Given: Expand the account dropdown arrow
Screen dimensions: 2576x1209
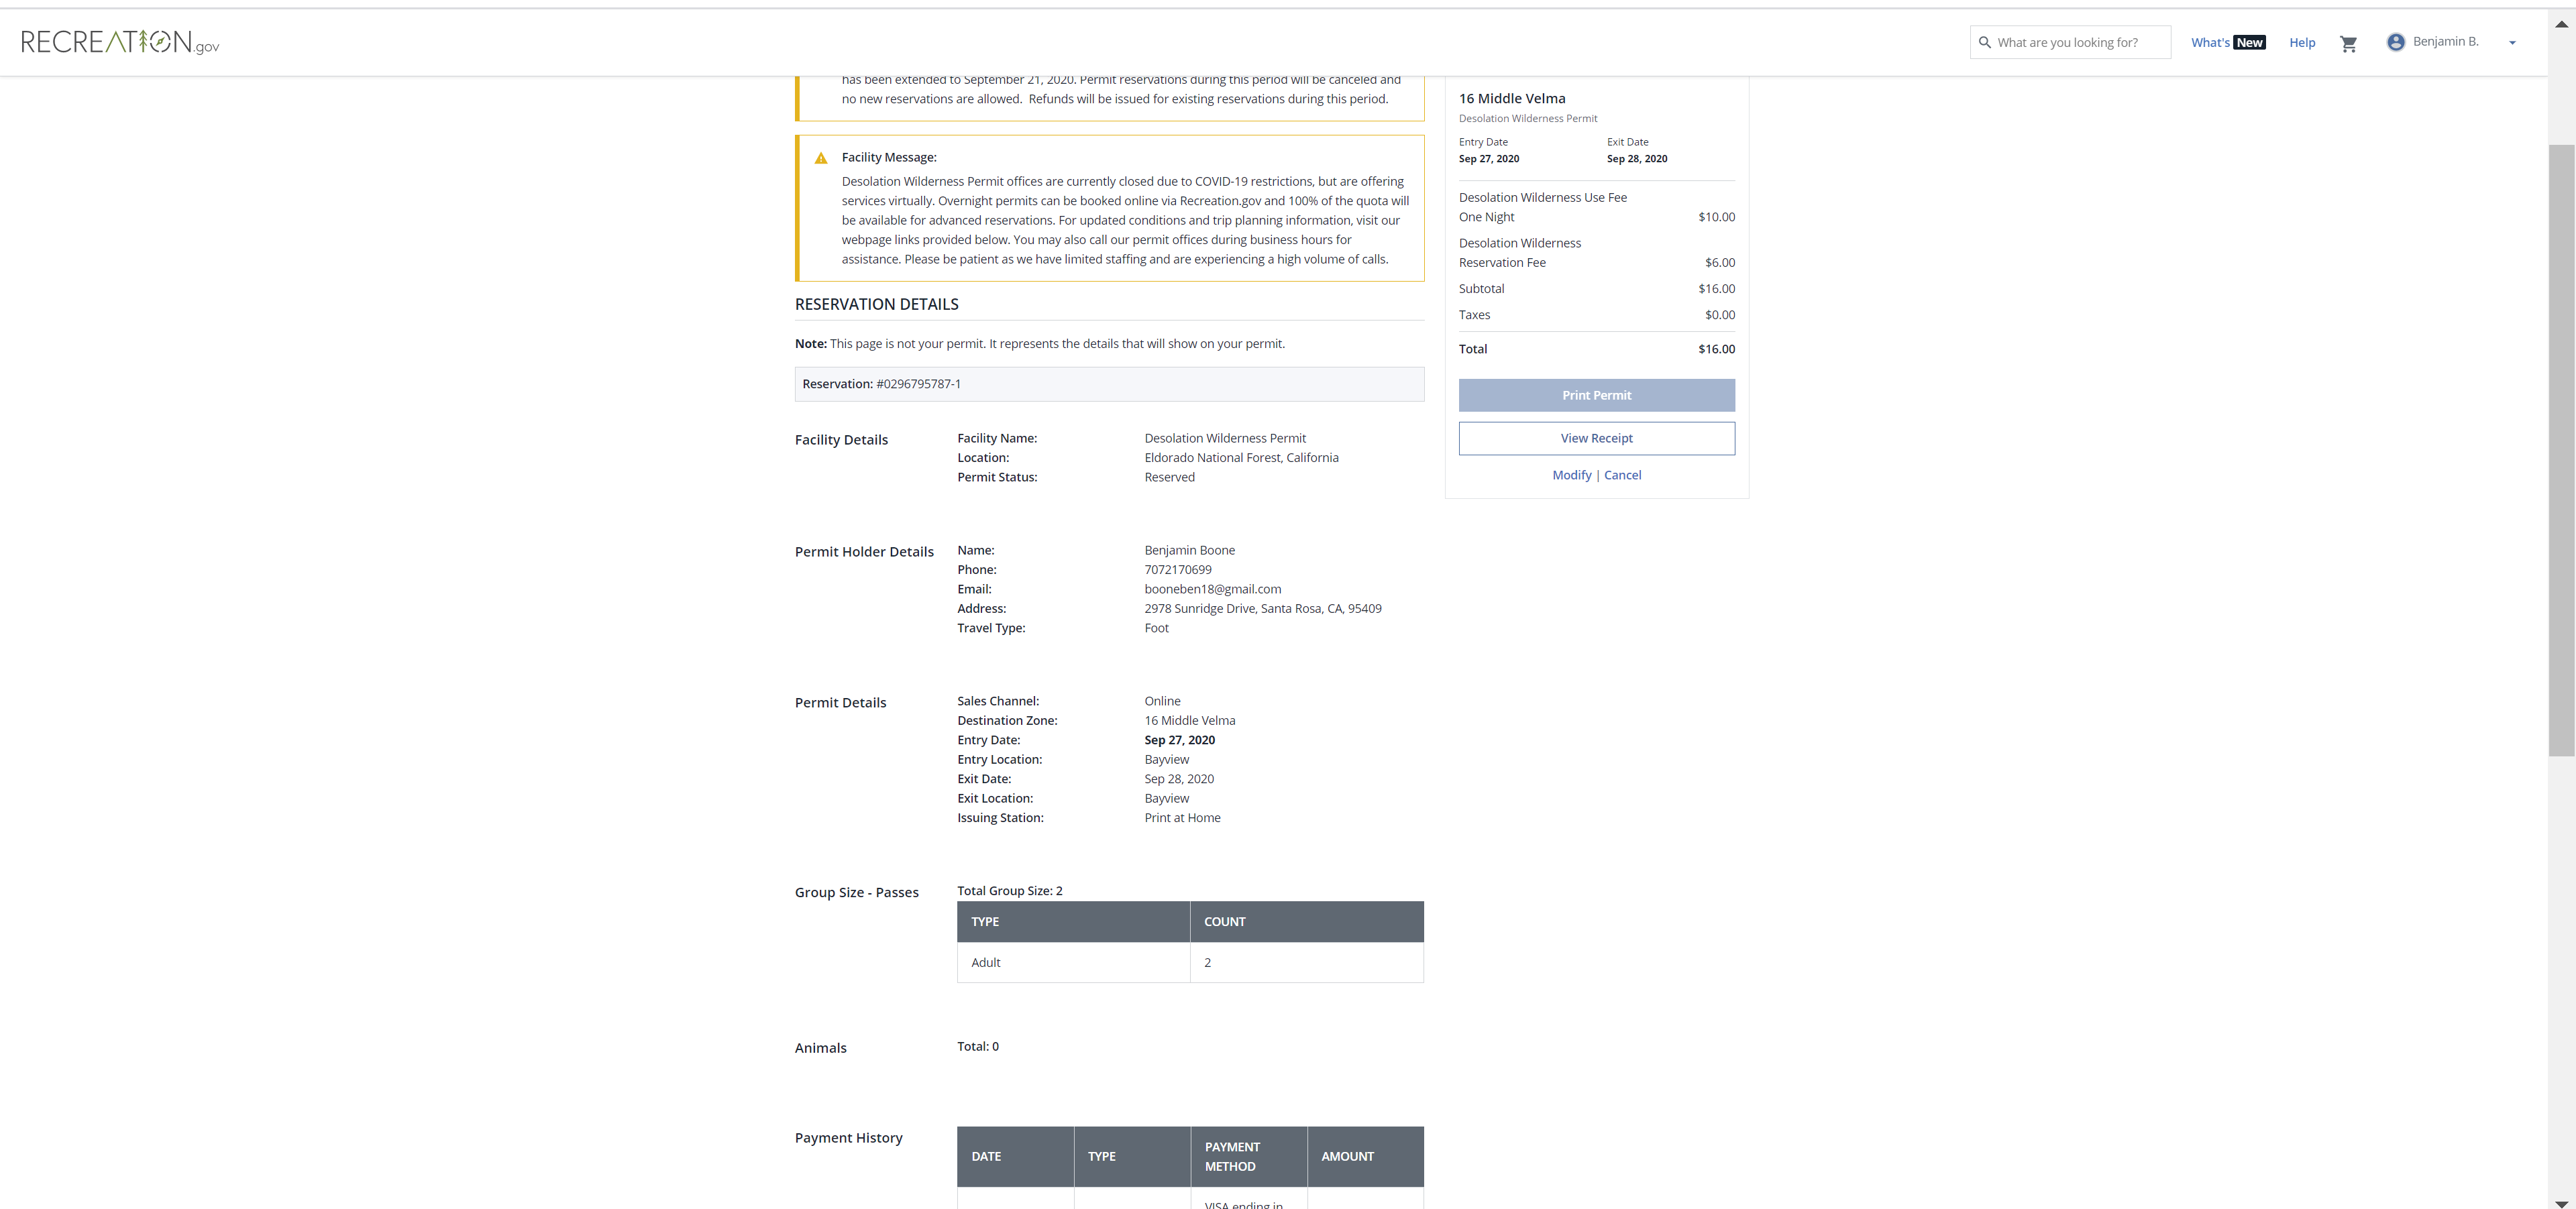Looking at the screenshot, I should point(2512,43).
